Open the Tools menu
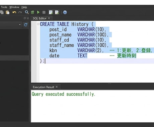This screenshot has width=154, height=127. (4, 7)
